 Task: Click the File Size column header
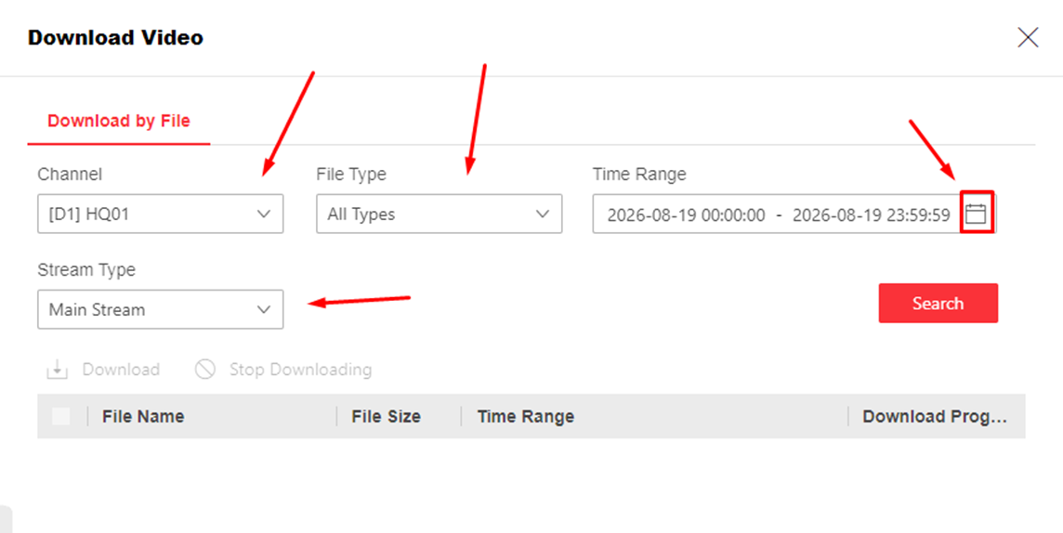386,417
